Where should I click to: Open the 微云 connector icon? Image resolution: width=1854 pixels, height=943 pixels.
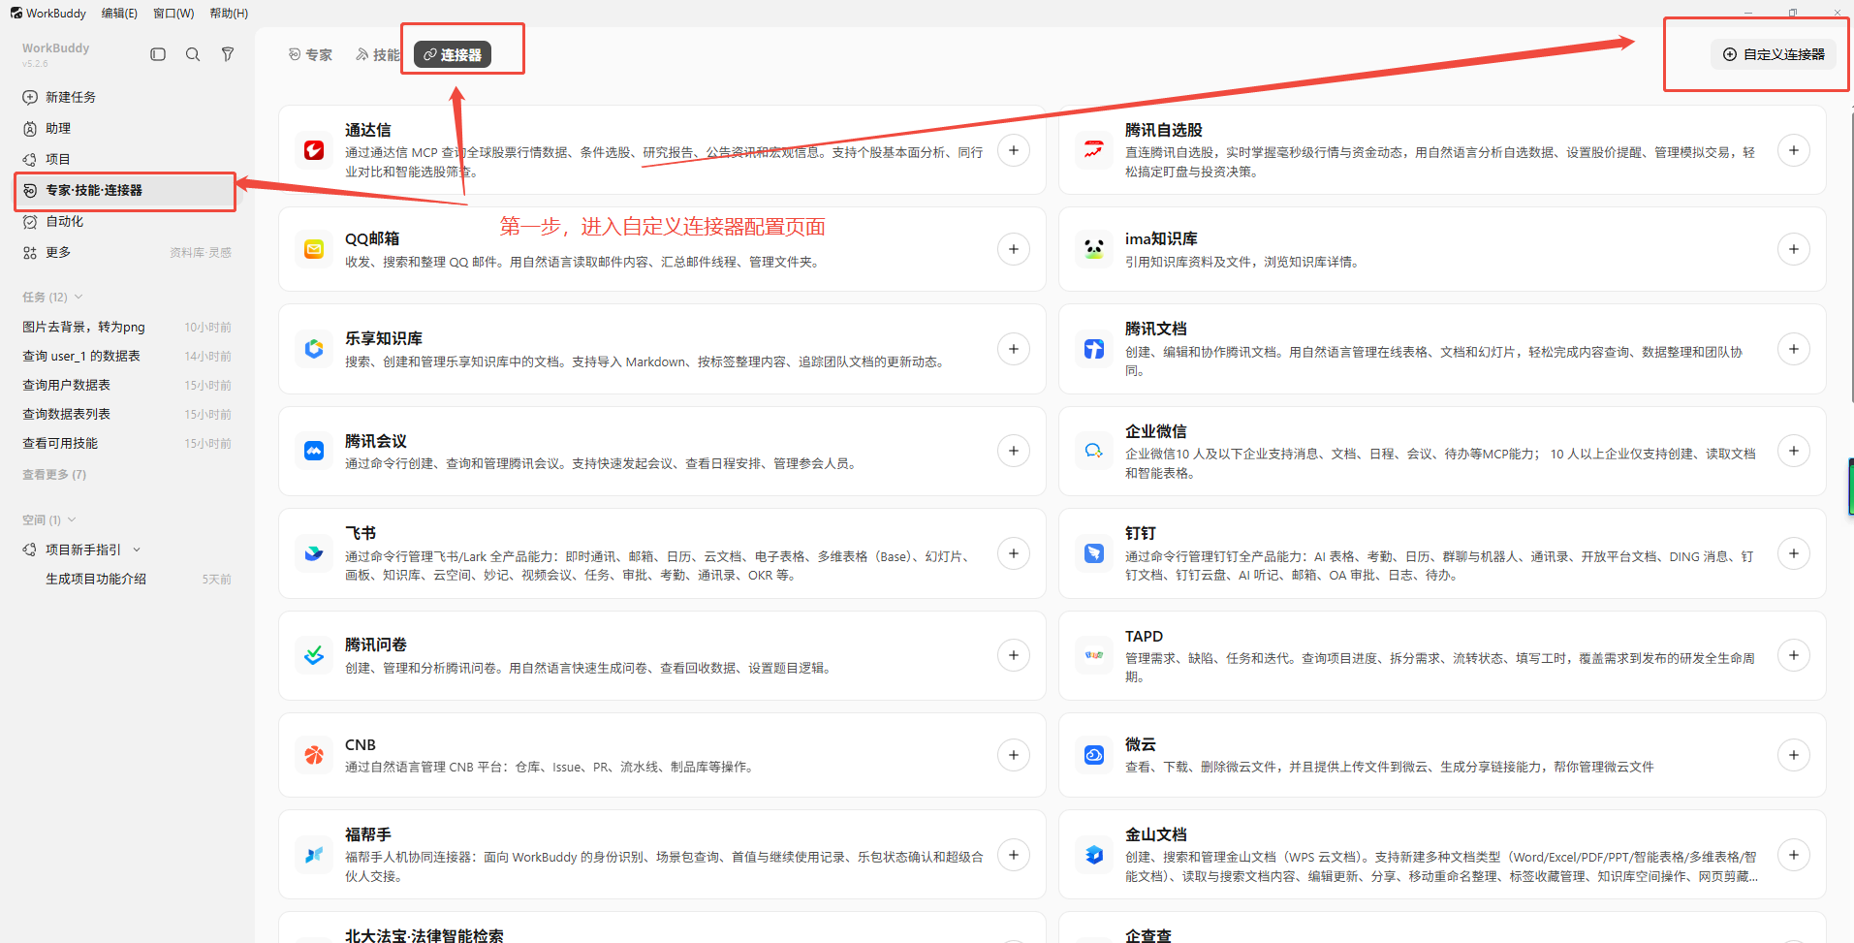pyautogui.click(x=1094, y=755)
